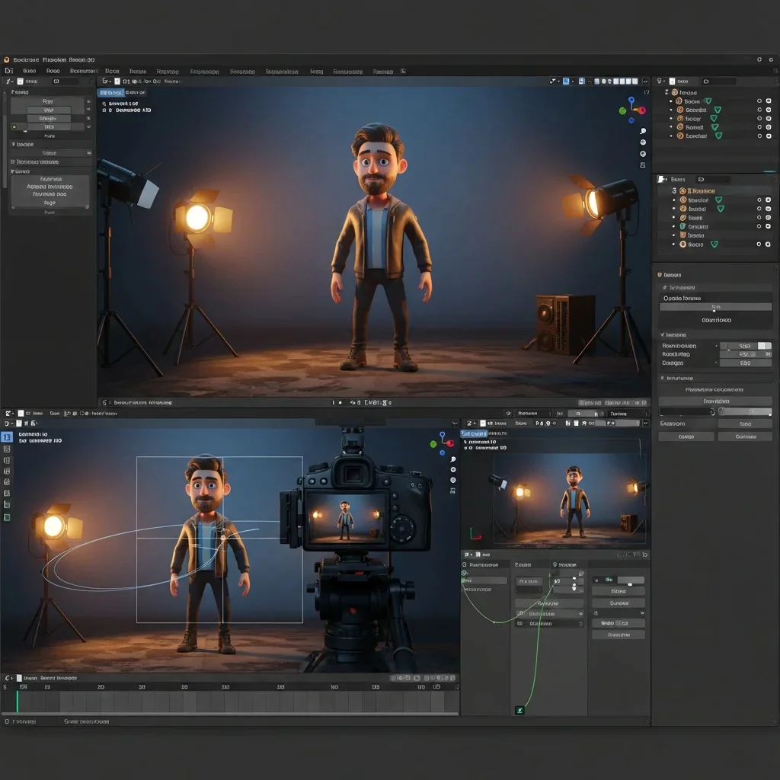Open editor type dropdown in render preview header

click(x=470, y=424)
